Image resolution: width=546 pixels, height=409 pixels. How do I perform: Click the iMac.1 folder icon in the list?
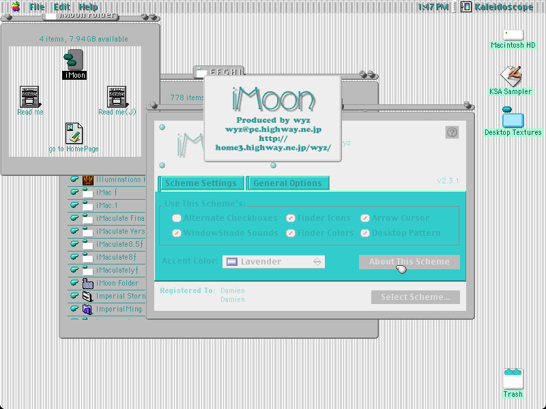pos(88,205)
